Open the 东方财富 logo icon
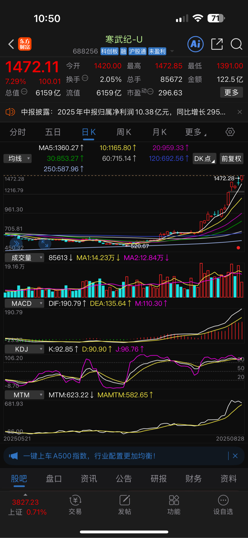 (x=25, y=44)
